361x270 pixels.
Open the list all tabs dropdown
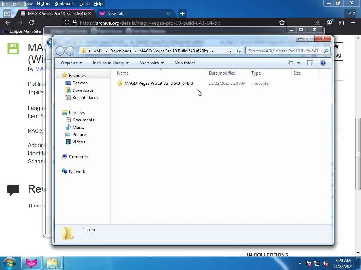point(351,14)
